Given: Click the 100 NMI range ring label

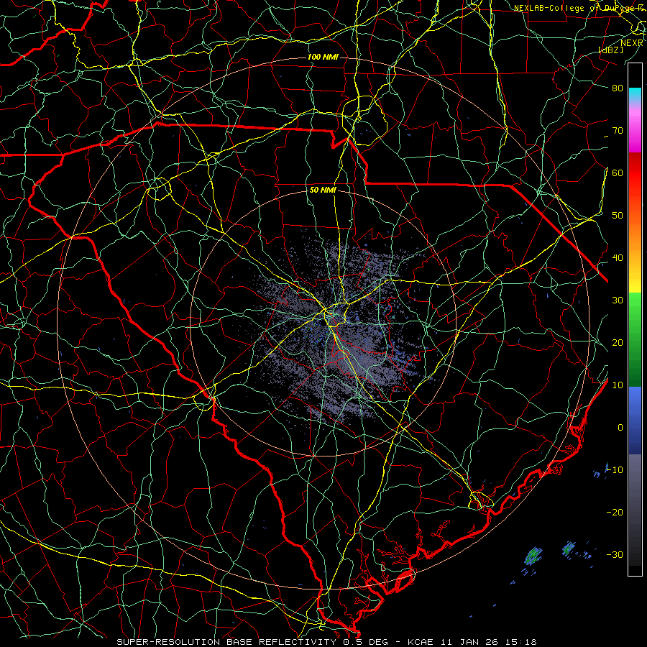Looking at the screenshot, I should pos(323,57).
